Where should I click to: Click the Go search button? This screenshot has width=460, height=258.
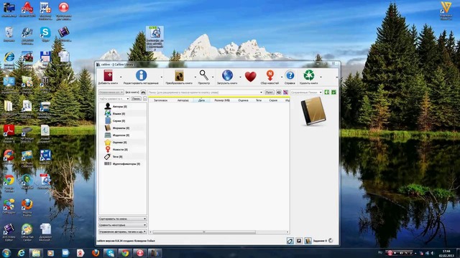pos(270,92)
